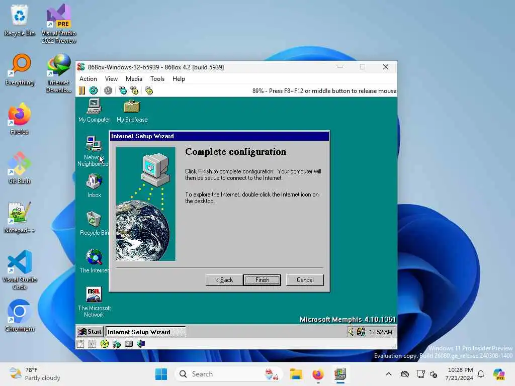Close the 86Box window
515x386 pixels.
coord(386,67)
